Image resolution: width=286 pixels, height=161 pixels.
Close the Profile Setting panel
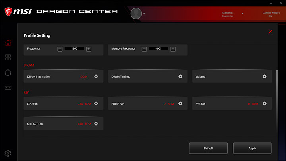(x=270, y=31)
